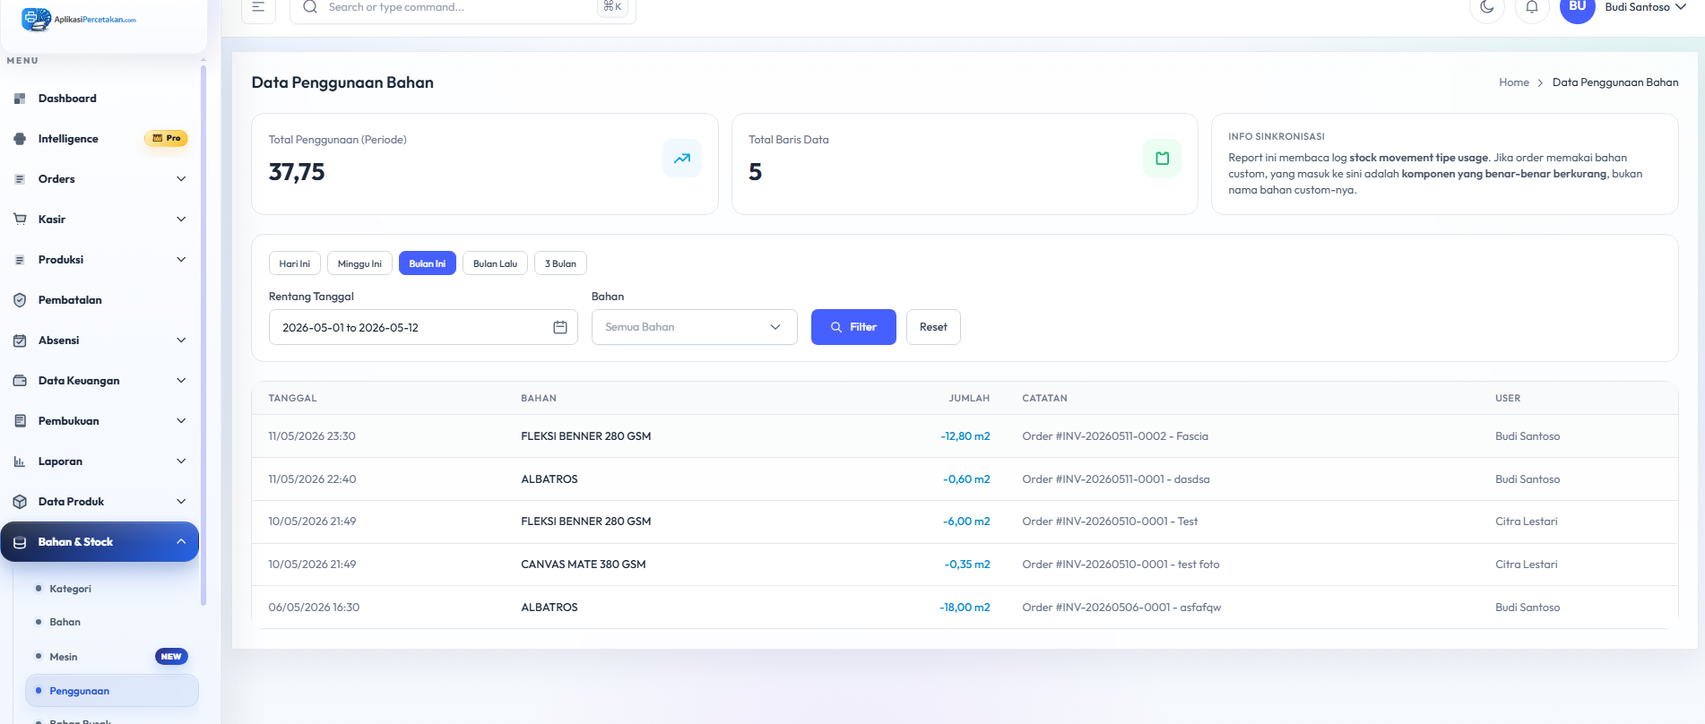The height and width of the screenshot is (724, 1705).
Task: Open the Semua Bahan dropdown
Action: pyautogui.click(x=695, y=327)
